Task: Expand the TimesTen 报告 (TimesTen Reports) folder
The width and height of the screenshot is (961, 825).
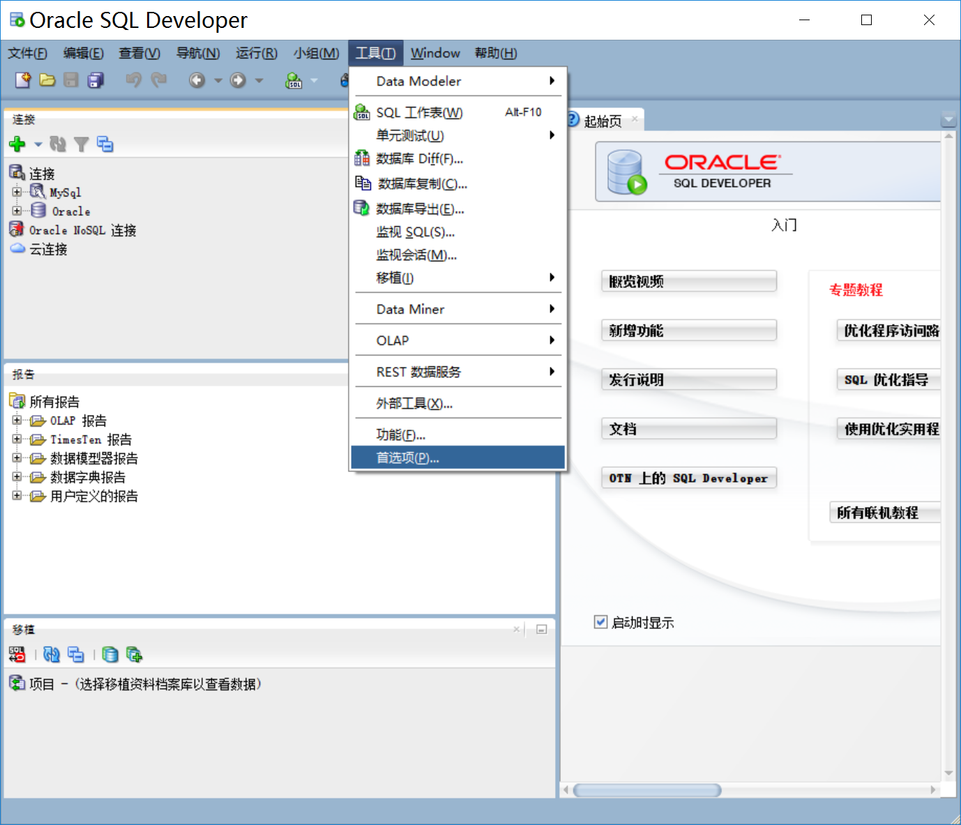Action: coord(17,439)
